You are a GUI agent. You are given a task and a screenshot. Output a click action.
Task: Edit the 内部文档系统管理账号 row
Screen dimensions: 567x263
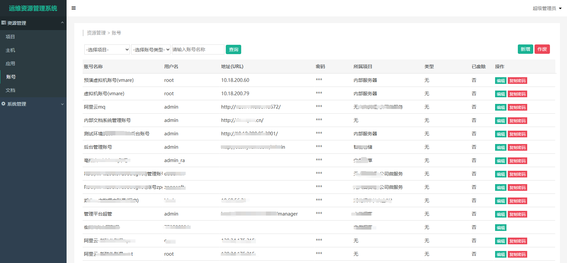click(500, 121)
